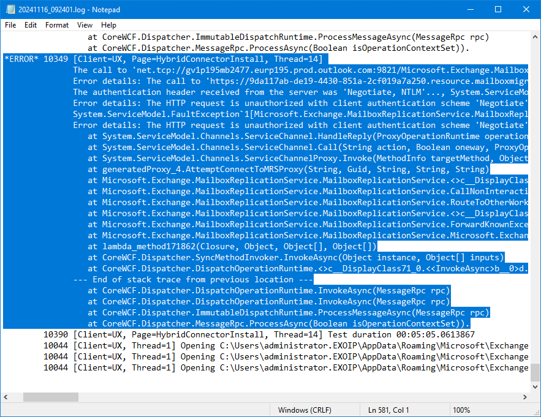Click the DisplayClass71_0 InvokeAsync line

(x=308, y=268)
